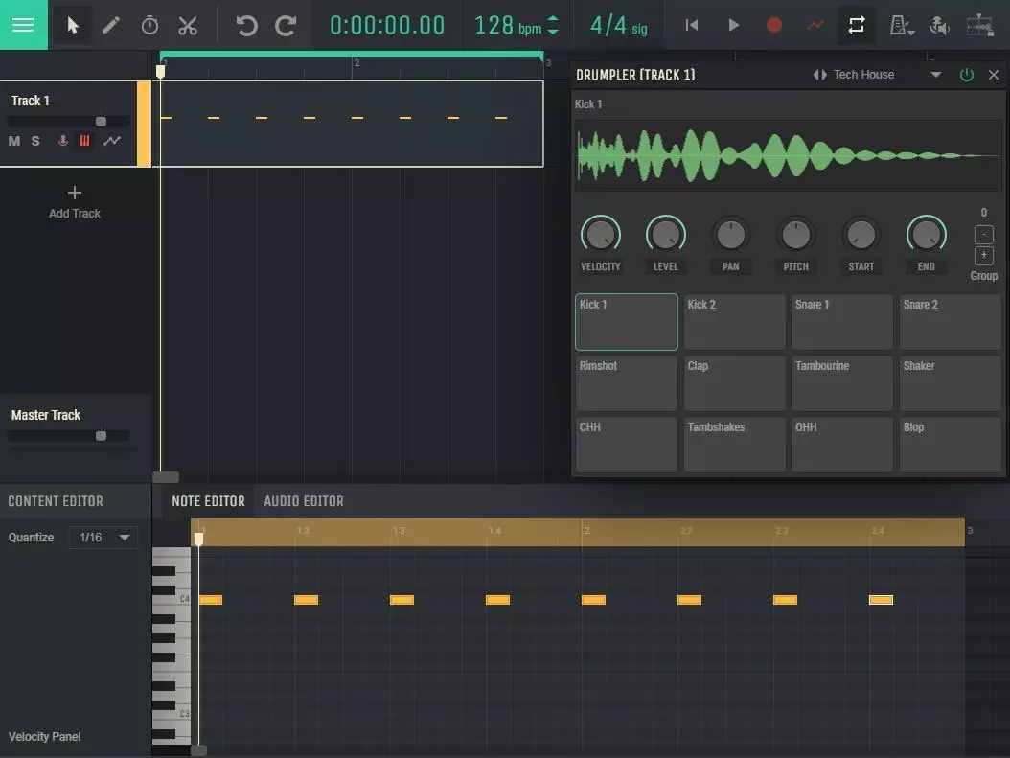The width and height of the screenshot is (1010, 758).
Task: Open the Tech House preset dropdown
Action: [936, 75]
